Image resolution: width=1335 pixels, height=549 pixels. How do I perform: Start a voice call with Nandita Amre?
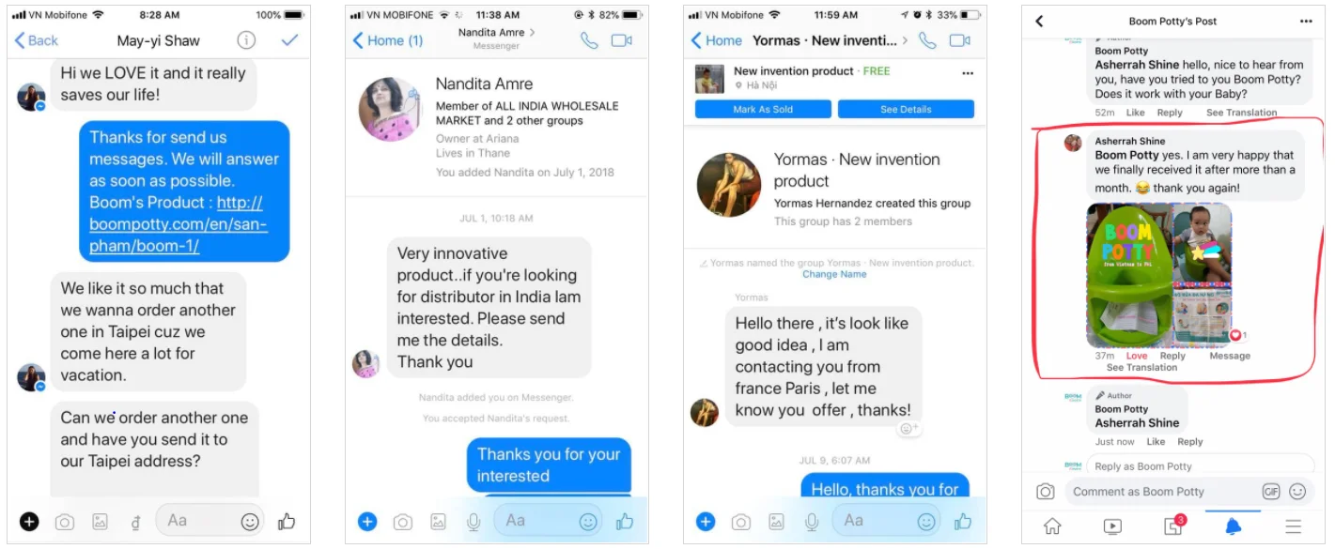pyautogui.click(x=589, y=40)
